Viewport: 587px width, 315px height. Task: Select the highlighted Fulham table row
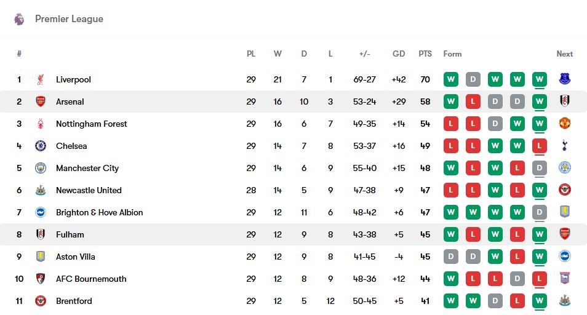(293, 234)
